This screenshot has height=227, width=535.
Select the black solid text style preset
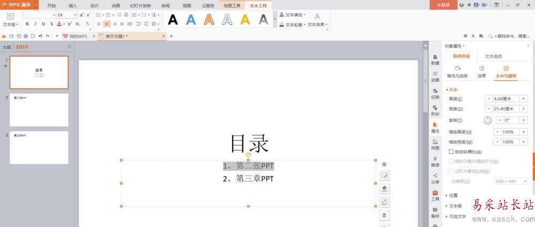point(173,20)
